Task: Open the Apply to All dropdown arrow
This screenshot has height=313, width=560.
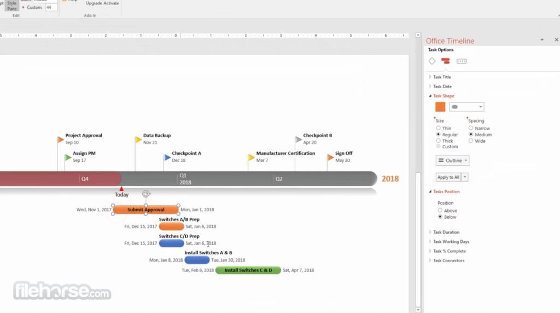Action: (x=465, y=177)
